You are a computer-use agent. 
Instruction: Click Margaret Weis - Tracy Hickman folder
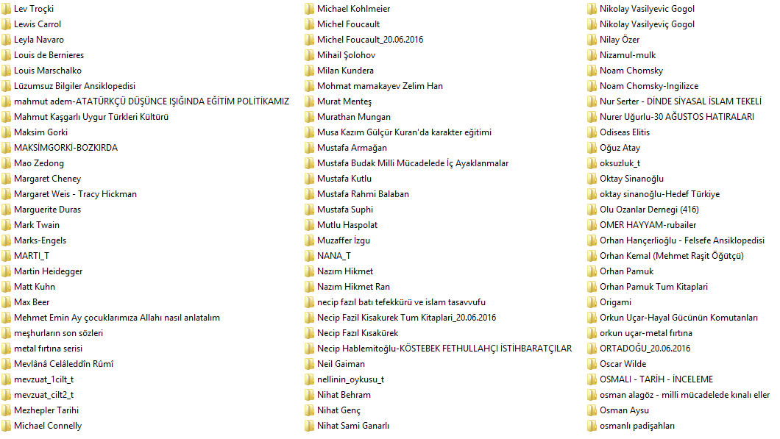pos(75,194)
